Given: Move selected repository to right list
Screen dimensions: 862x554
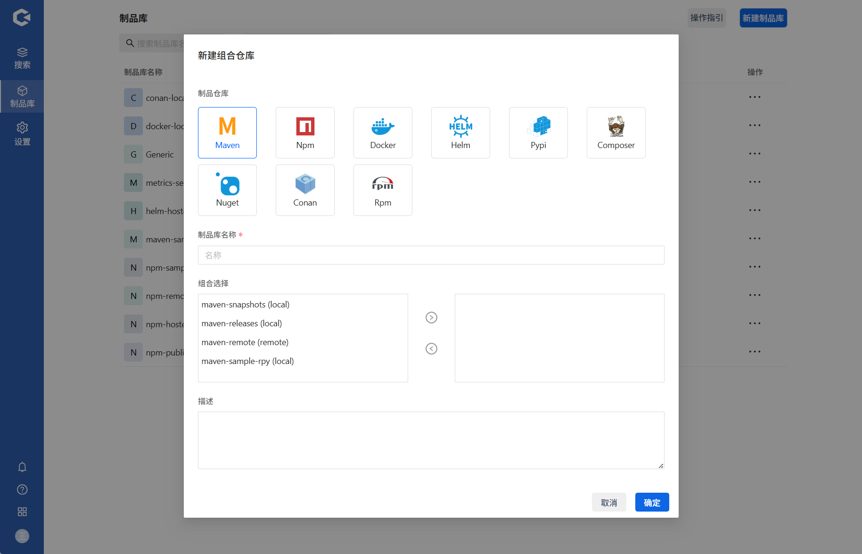Looking at the screenshot, I should [x=431, y=317].
